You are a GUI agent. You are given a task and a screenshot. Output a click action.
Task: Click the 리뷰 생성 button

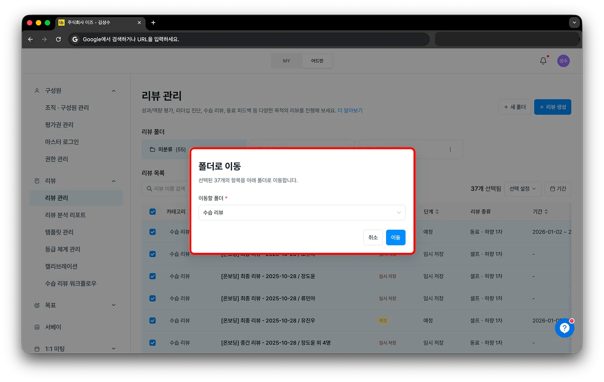[x=553, y=107]
